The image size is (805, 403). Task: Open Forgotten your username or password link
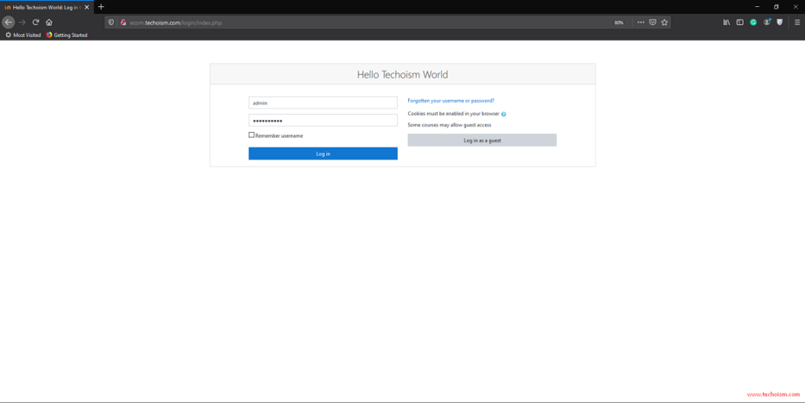(450, 101)
